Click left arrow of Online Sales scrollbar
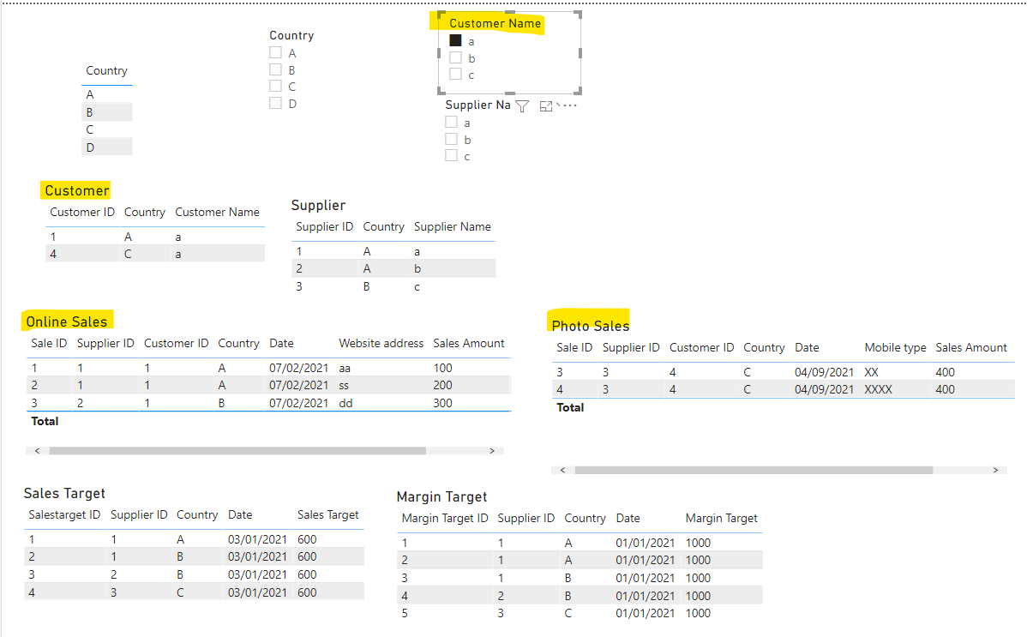Screen dimensions: 1027x637 38,451
